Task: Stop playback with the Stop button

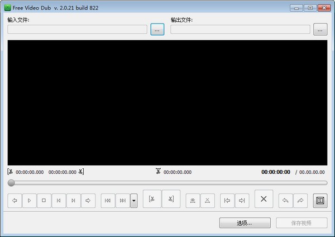Action: click(x=44, y=201)
